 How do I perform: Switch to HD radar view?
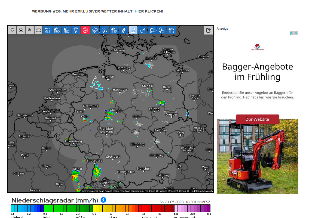pyautogui.click(x=57, y=30)
